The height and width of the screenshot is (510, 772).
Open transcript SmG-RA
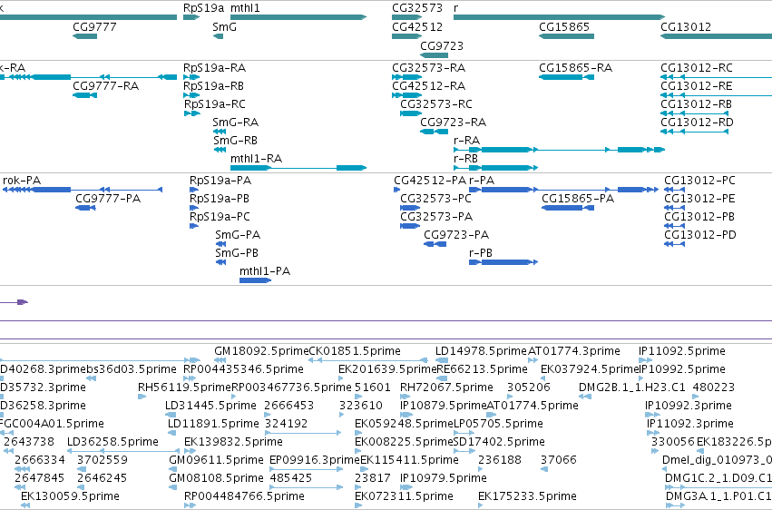(x=220, y=132)
